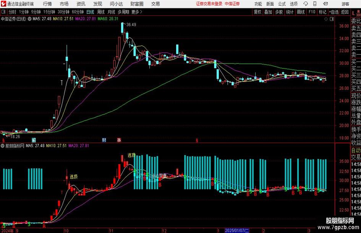Open the 行情 menu
The width and height of the screenshot is (361, 233).
tap(47, 4)
